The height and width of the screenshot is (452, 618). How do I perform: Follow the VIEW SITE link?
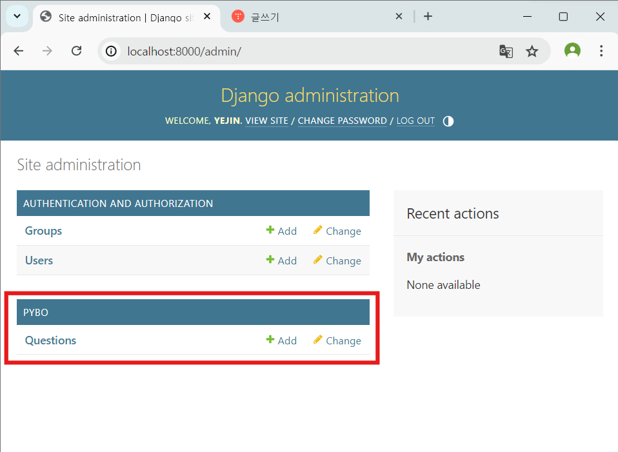[x=267, y=121]
